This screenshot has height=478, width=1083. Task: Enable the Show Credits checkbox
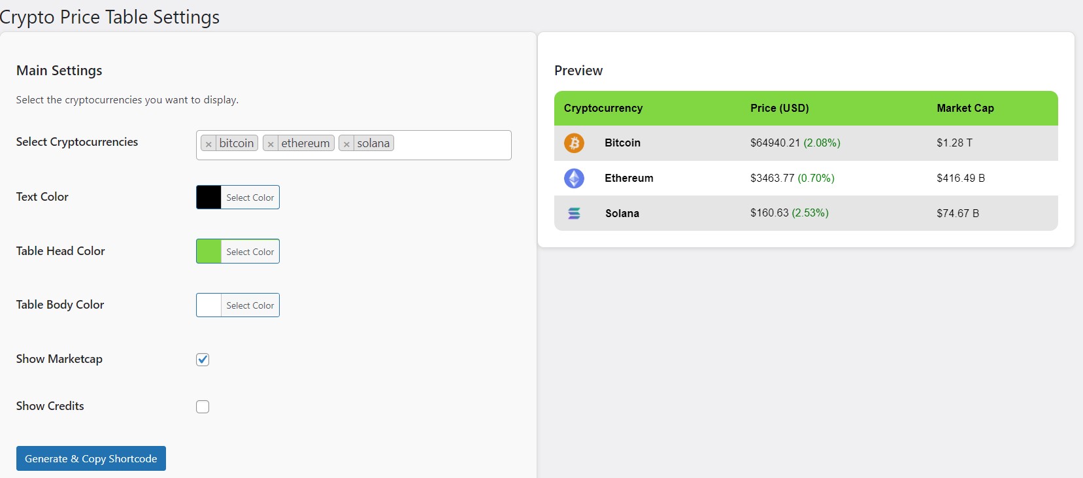[203, 407]
